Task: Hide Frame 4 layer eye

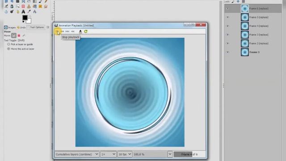Action: coord(227,26)
